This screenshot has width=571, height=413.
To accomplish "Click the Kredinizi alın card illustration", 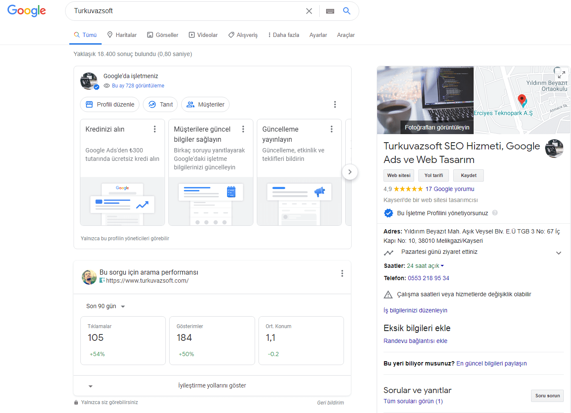I will pyautogui.click(x=122, y=201).
